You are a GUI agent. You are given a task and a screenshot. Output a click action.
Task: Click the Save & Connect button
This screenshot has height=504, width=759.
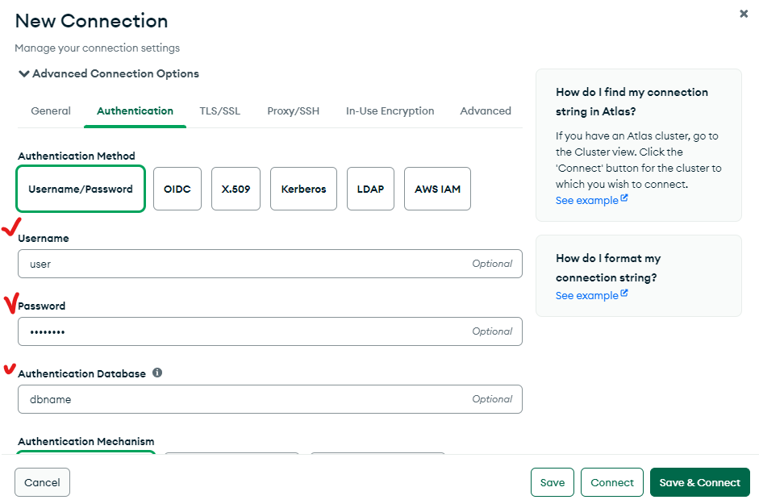[700, 482]
